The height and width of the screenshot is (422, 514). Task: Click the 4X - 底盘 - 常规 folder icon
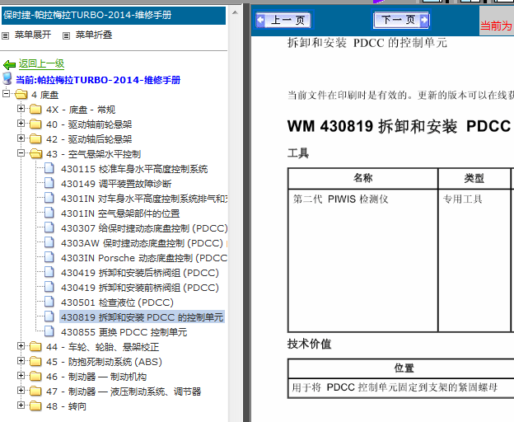click(35, 109)
